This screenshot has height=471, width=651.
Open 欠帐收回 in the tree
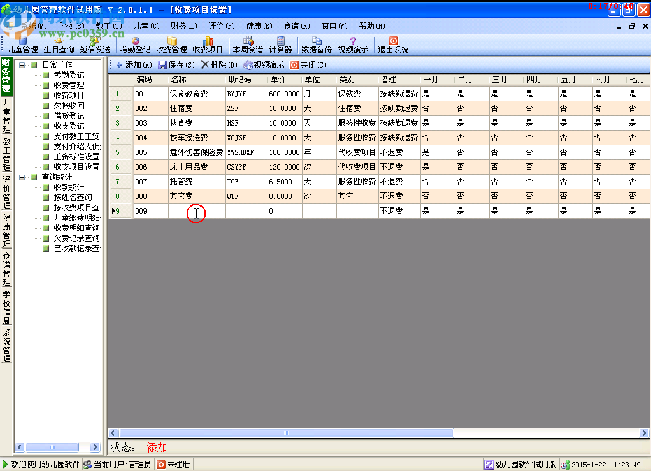69,106
